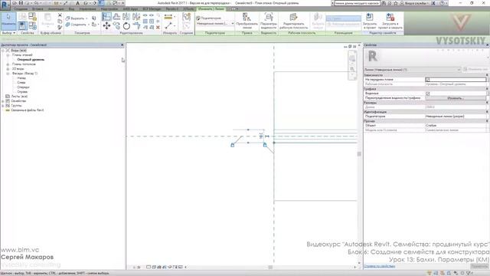Select the Offset tool in the ribbon

tap(116, 17)
